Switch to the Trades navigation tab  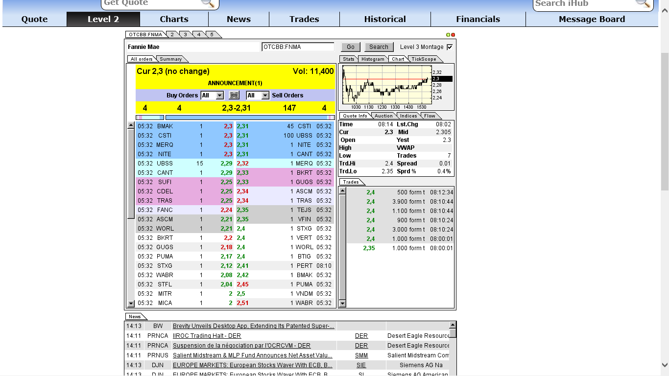coord(304,19)
